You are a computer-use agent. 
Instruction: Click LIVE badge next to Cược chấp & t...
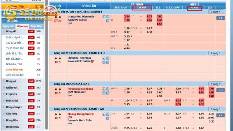click(31, 38)
